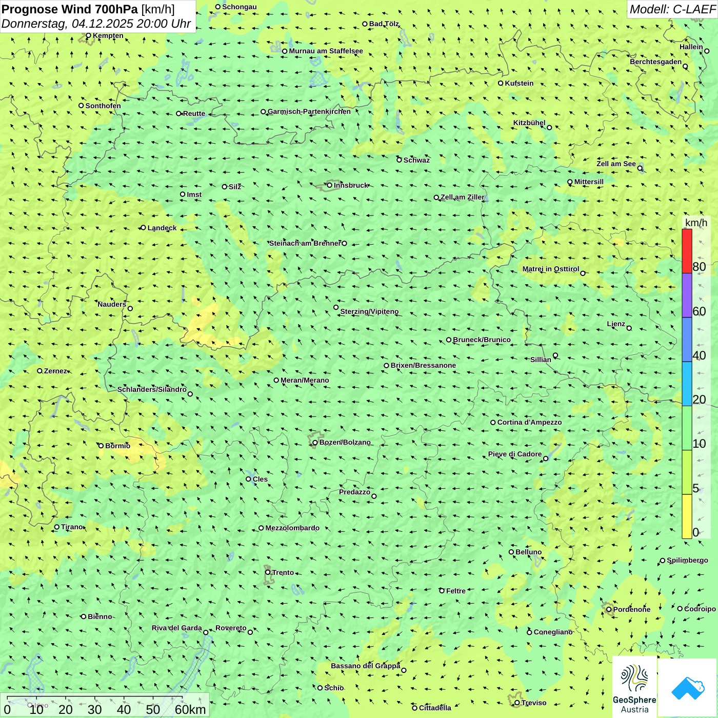Click the purple 60 km/h legend color

point(687,295)
